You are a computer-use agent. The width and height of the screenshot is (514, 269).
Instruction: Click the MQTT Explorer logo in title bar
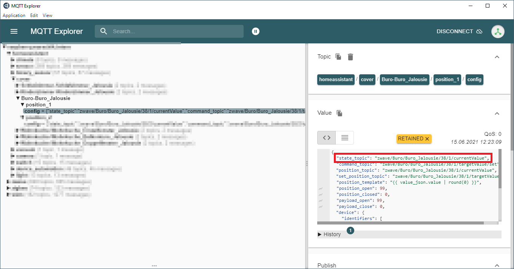(6, 6)
